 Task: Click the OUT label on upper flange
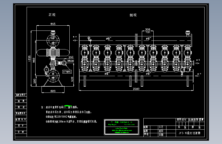pyautogui.click(x=53, y=38)
